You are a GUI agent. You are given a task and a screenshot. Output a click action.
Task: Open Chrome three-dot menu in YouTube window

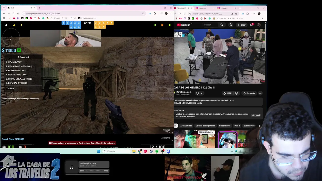coord(264,14)
